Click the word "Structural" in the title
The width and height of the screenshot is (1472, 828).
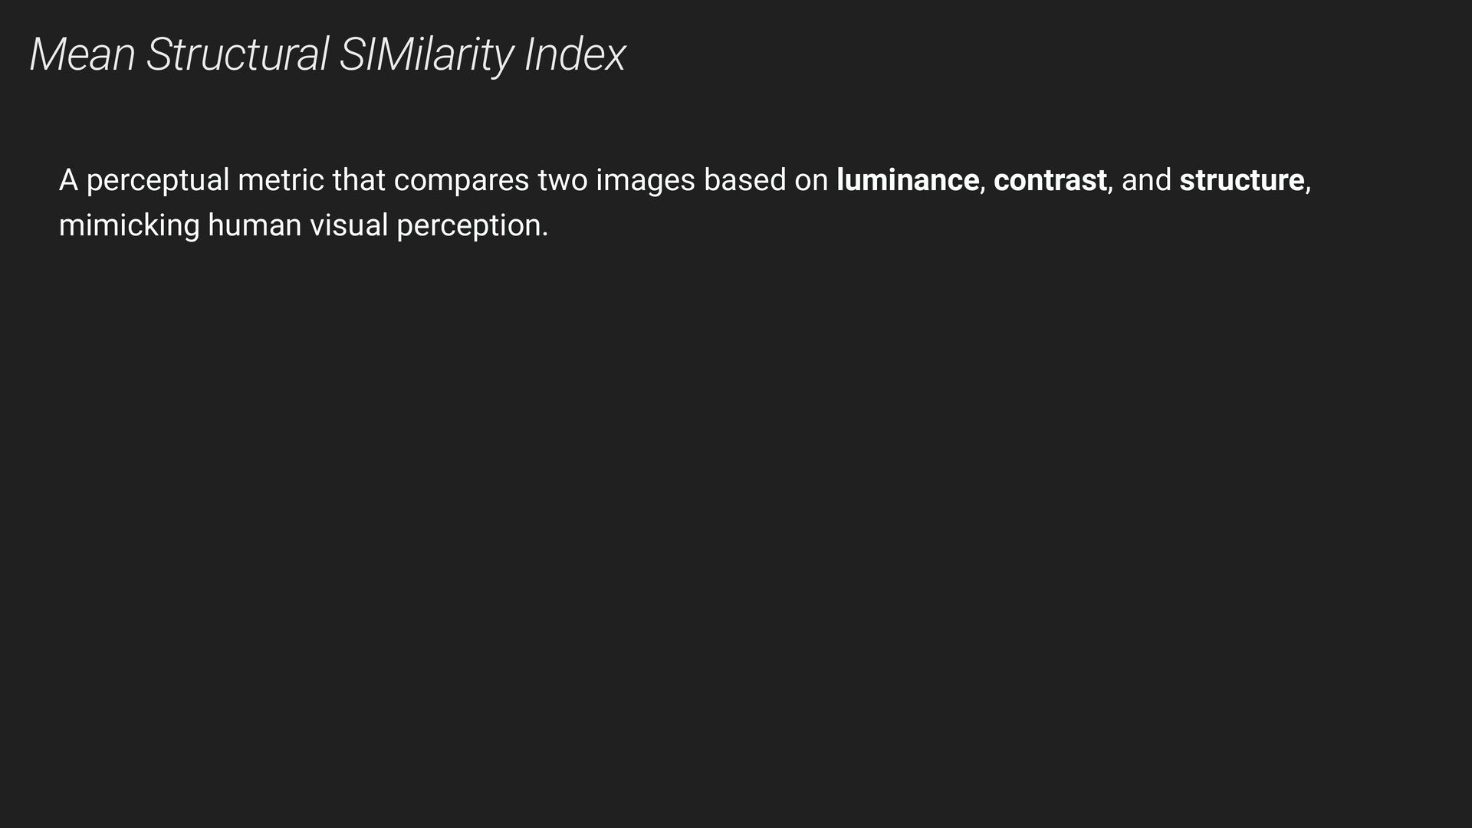pos(237,55)
